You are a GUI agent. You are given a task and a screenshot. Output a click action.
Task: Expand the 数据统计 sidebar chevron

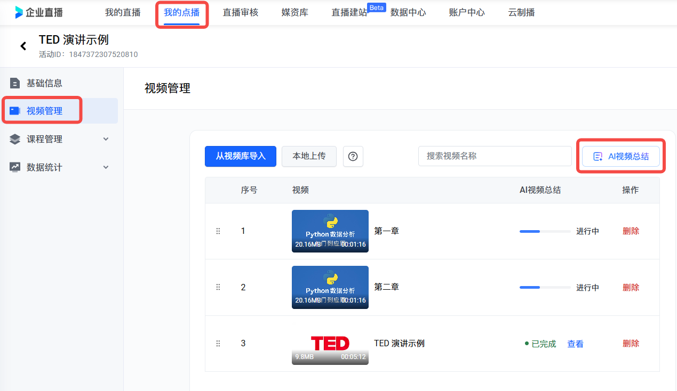[x=106, y=167]
